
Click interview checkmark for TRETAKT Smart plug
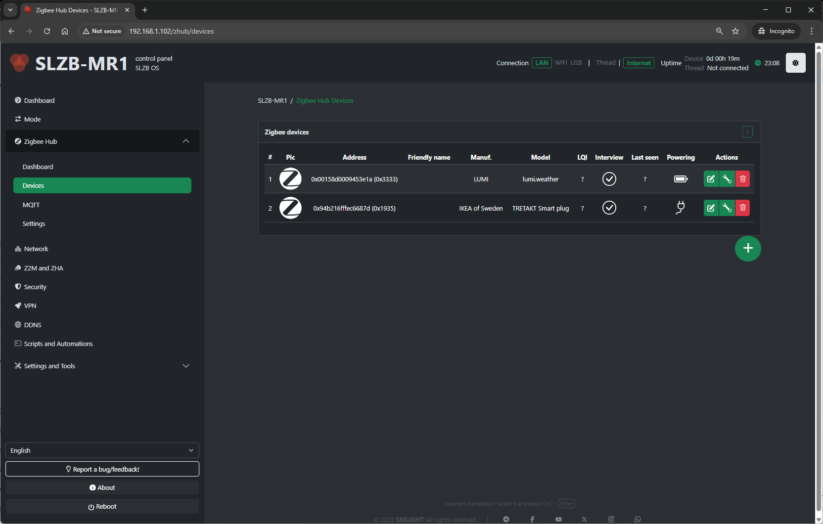click(609, 208)
